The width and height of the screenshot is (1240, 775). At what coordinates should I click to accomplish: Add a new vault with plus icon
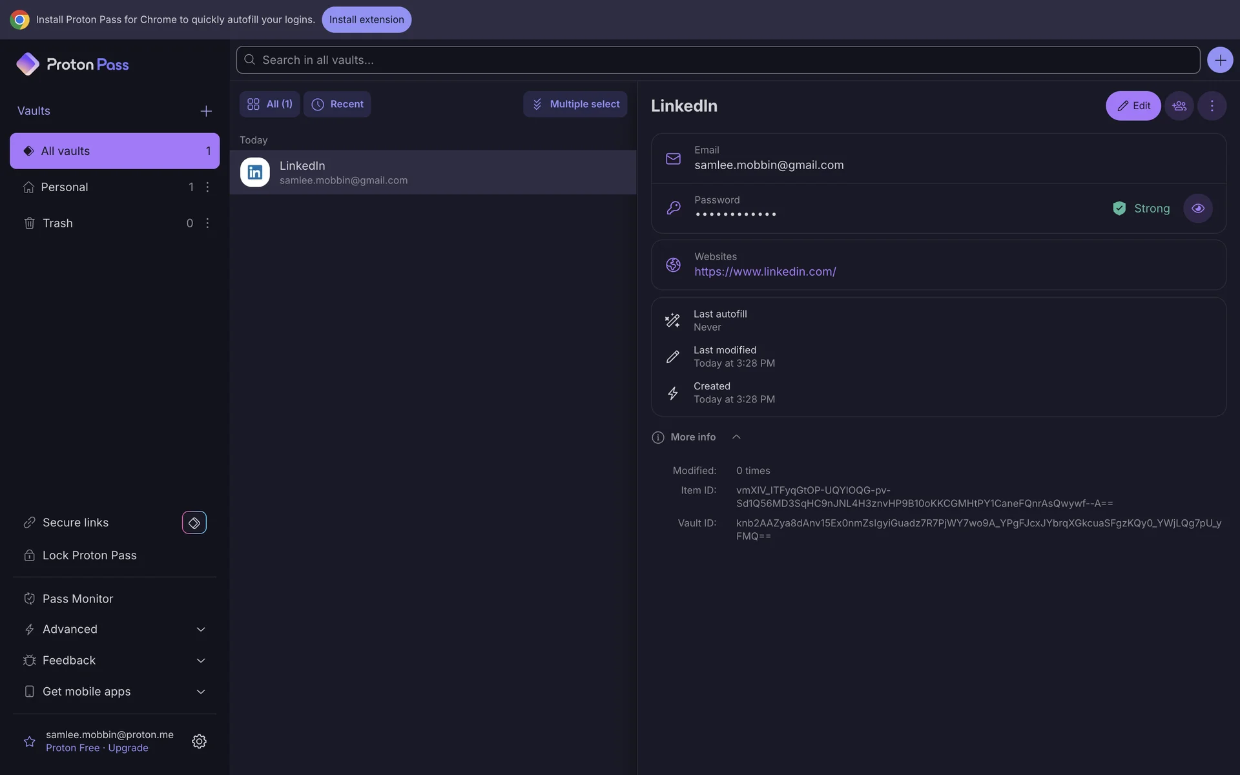pyautogui.click(x=206, y=111)
